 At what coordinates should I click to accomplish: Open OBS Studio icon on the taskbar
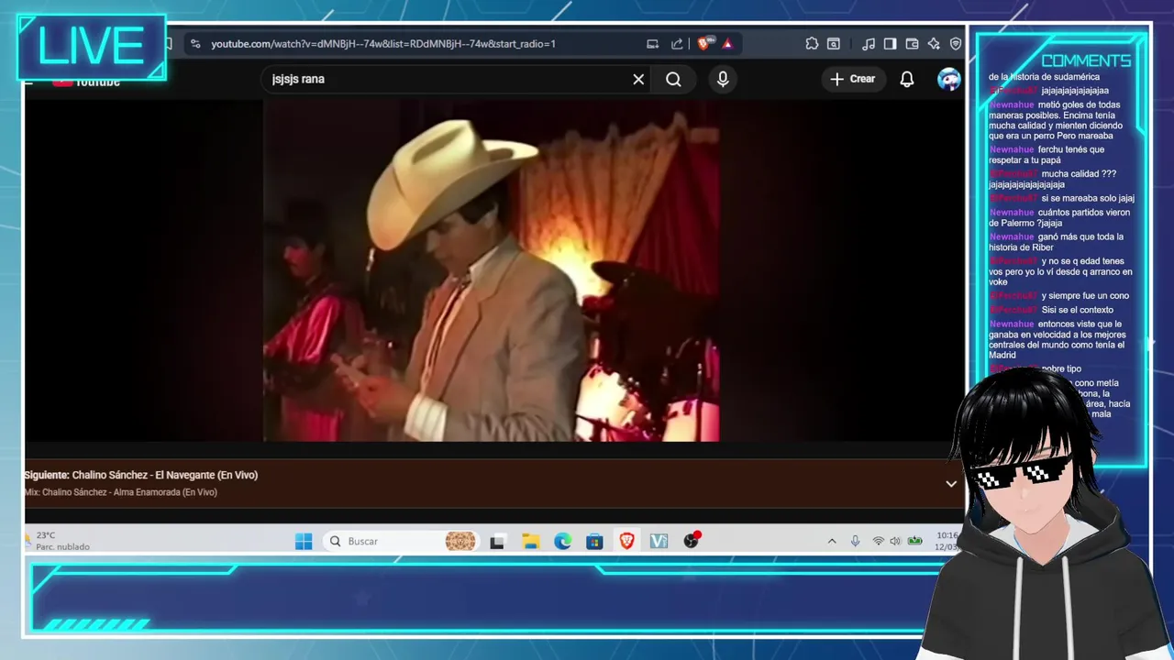(x=692, y=541)
